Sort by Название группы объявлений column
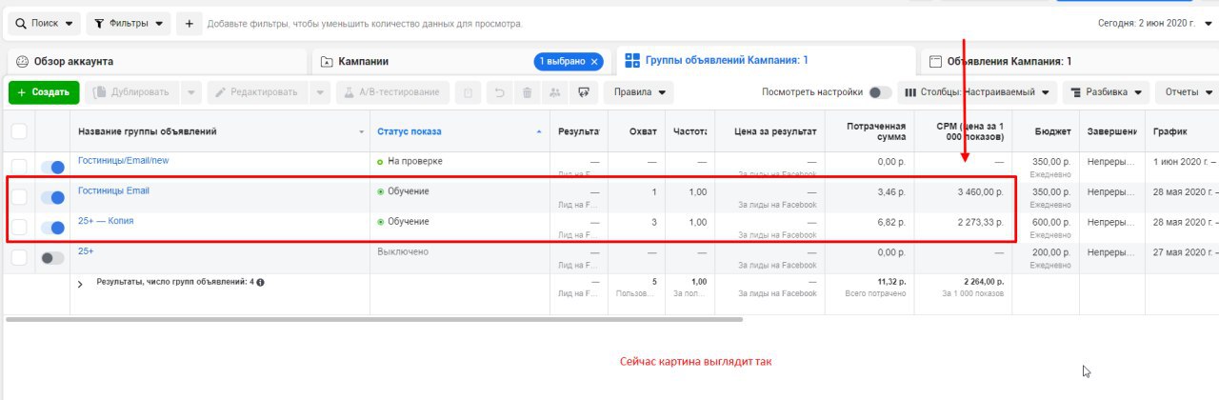The width and height of the screenshot is (1219, 400). (220, 131)
